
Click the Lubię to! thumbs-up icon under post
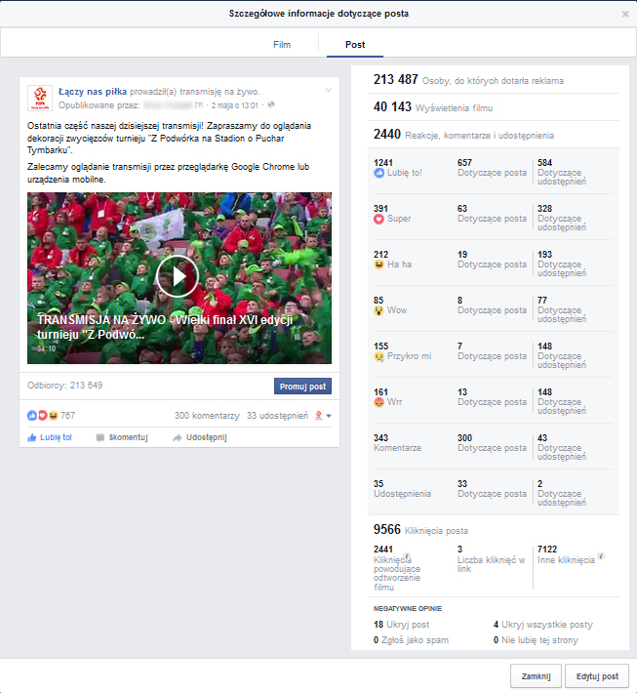tap(33, 437)
